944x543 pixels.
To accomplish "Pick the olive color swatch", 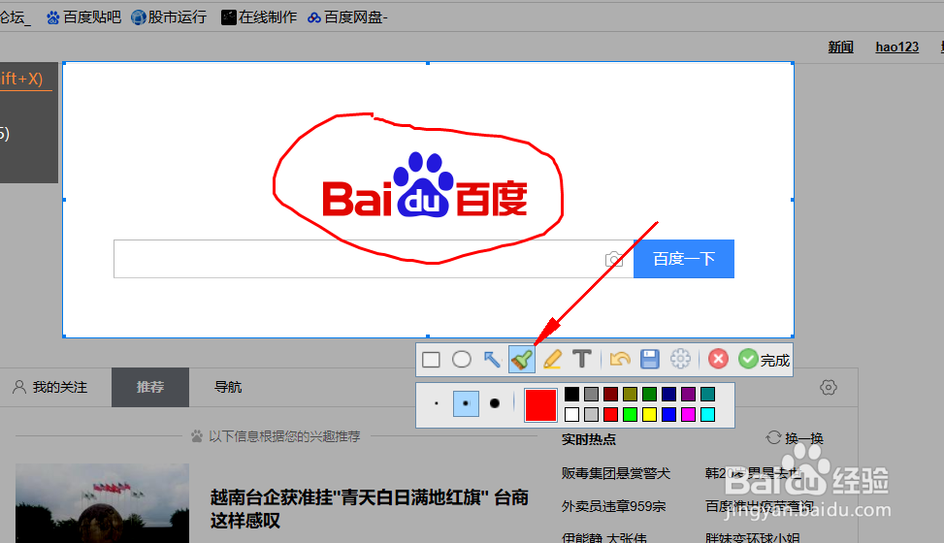I will click(630, 395).
